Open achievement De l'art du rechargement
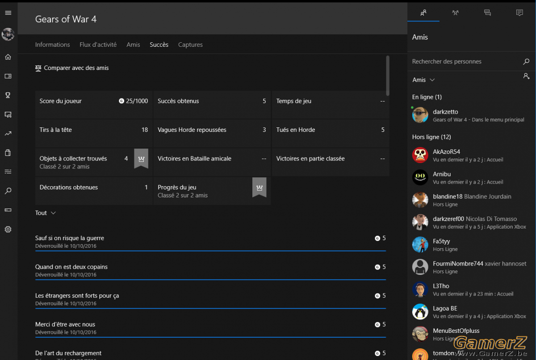This screenshot has width=536, height=360. click(210, 354)
